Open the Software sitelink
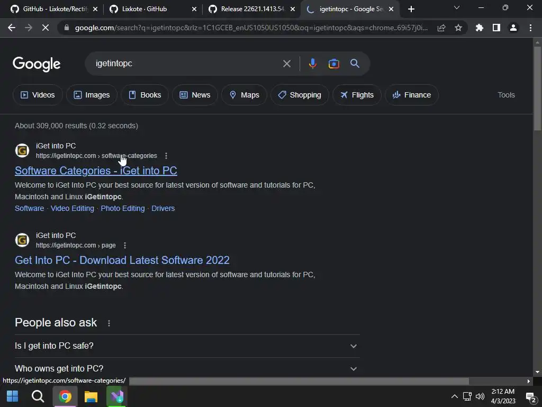This screenshot has height=407, width=542. click(30, 208)
